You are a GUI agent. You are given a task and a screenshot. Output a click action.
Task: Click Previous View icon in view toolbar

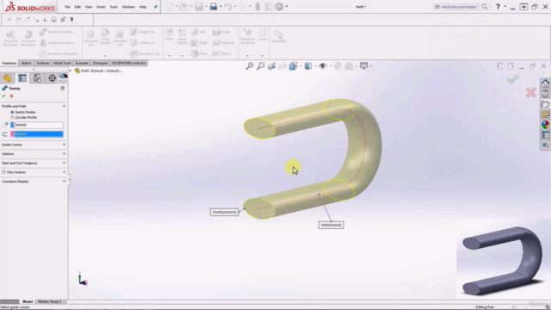[x=272, y=66]
